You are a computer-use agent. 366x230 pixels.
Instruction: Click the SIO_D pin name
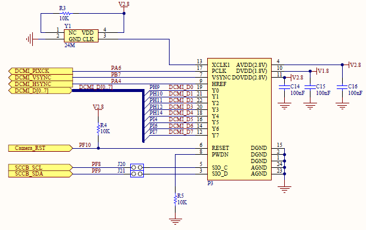(x=220, y=174)
